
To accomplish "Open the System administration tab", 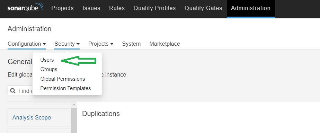I will pos(131,44).
